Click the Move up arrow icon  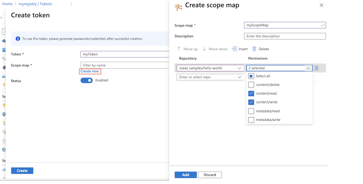pos(179,49)
